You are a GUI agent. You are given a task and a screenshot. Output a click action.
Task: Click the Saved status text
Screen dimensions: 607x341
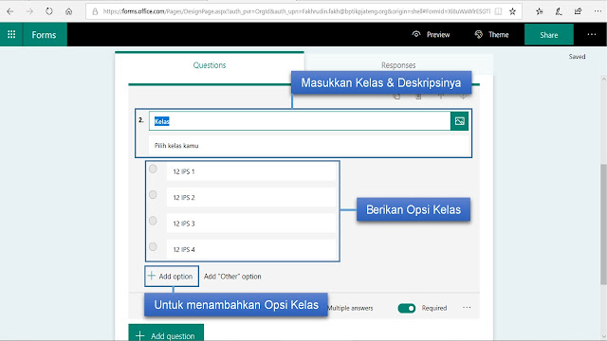(x=577, y=57)
